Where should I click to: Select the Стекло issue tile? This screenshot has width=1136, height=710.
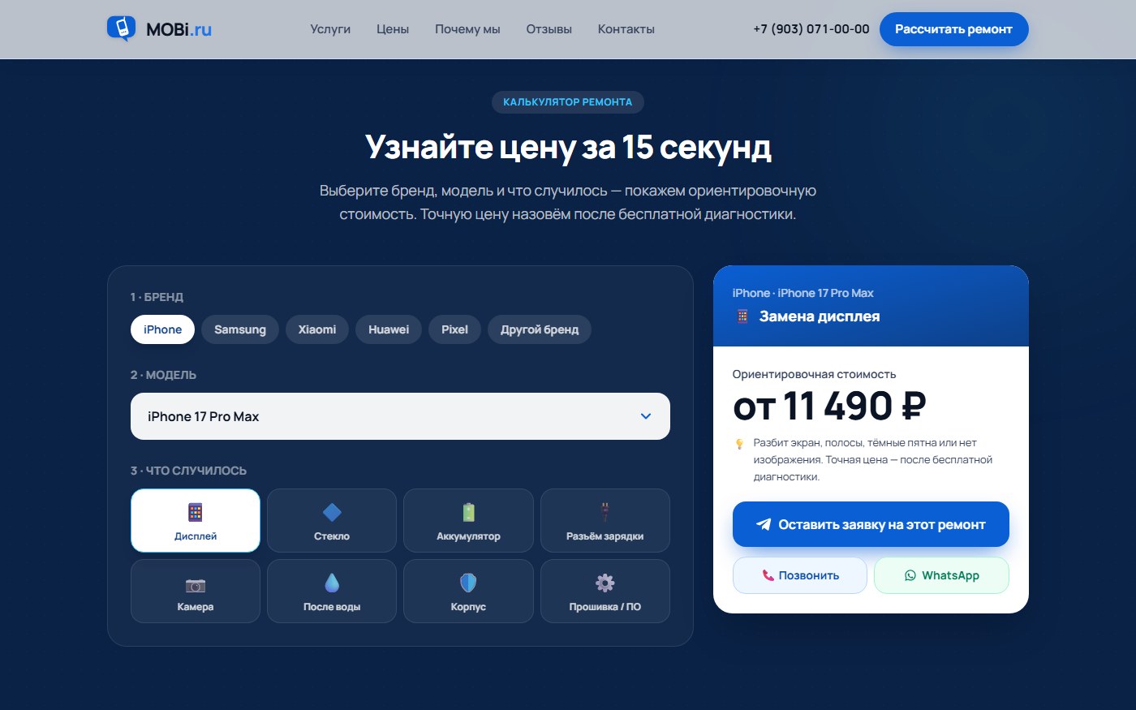pyautogui.click(x=332, y=520)
